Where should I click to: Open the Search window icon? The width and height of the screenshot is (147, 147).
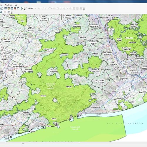12,9
